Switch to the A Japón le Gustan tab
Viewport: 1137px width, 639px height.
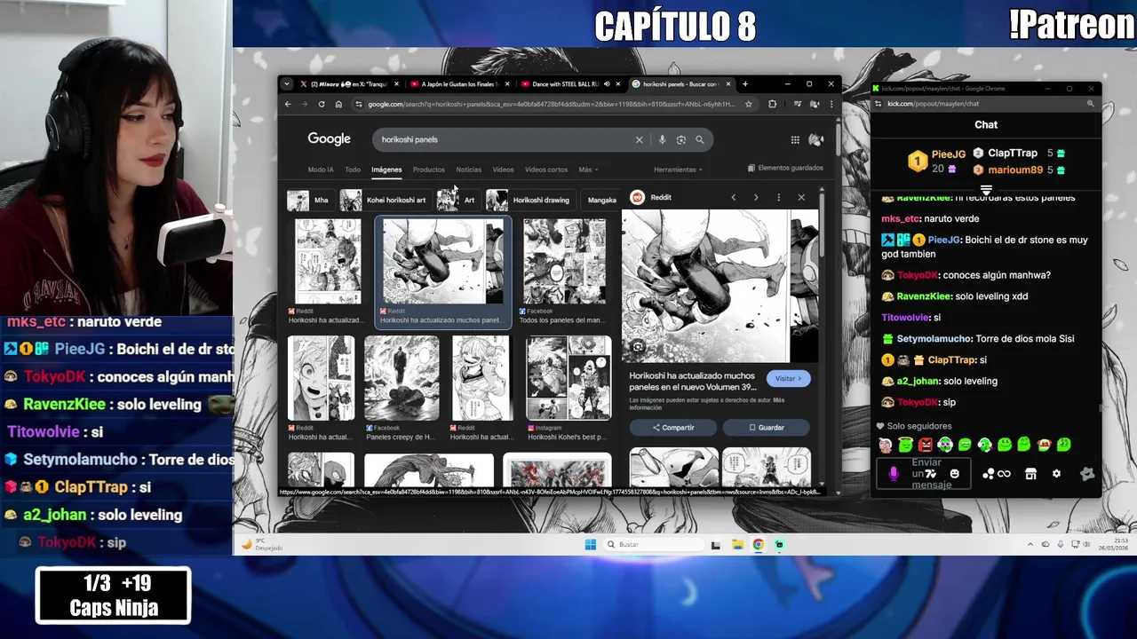pos(459,84)
